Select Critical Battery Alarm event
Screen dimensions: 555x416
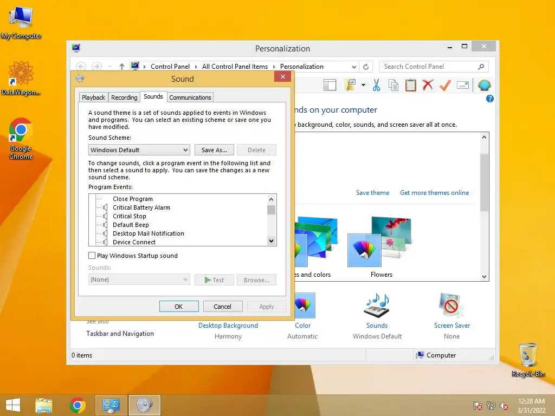141,207
